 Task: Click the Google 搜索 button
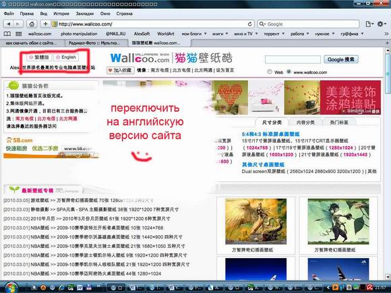point(341,59)
